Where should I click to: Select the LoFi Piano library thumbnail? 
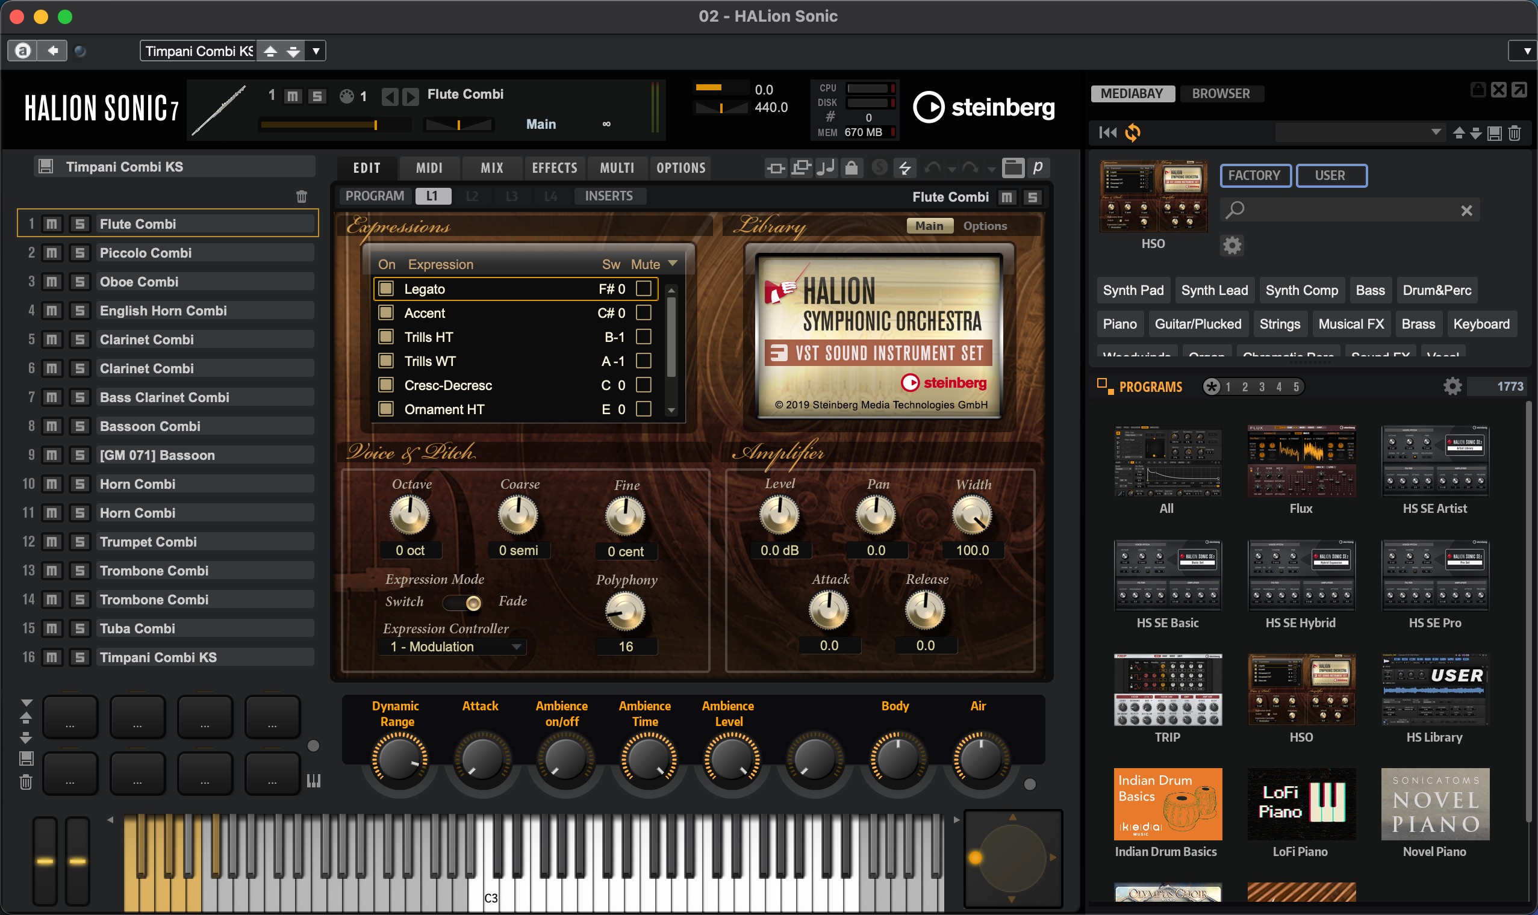(1301, 804)
